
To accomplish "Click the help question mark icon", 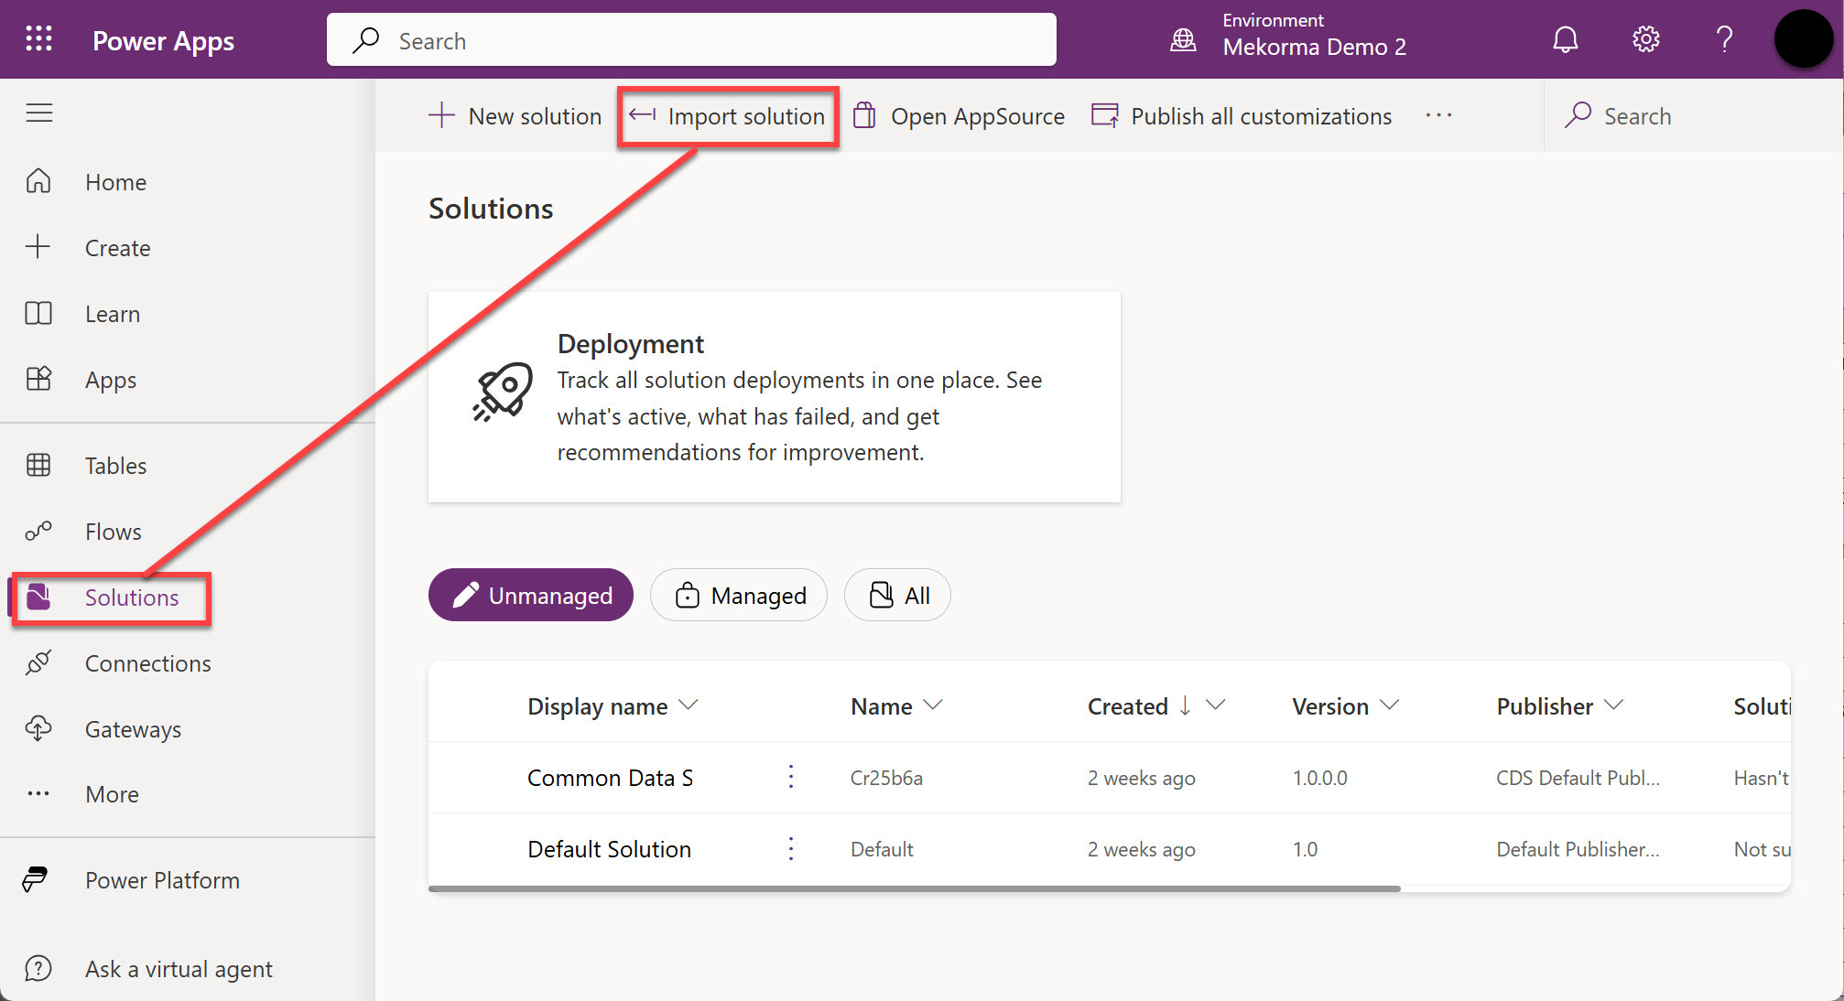I will coord(1724,39).
